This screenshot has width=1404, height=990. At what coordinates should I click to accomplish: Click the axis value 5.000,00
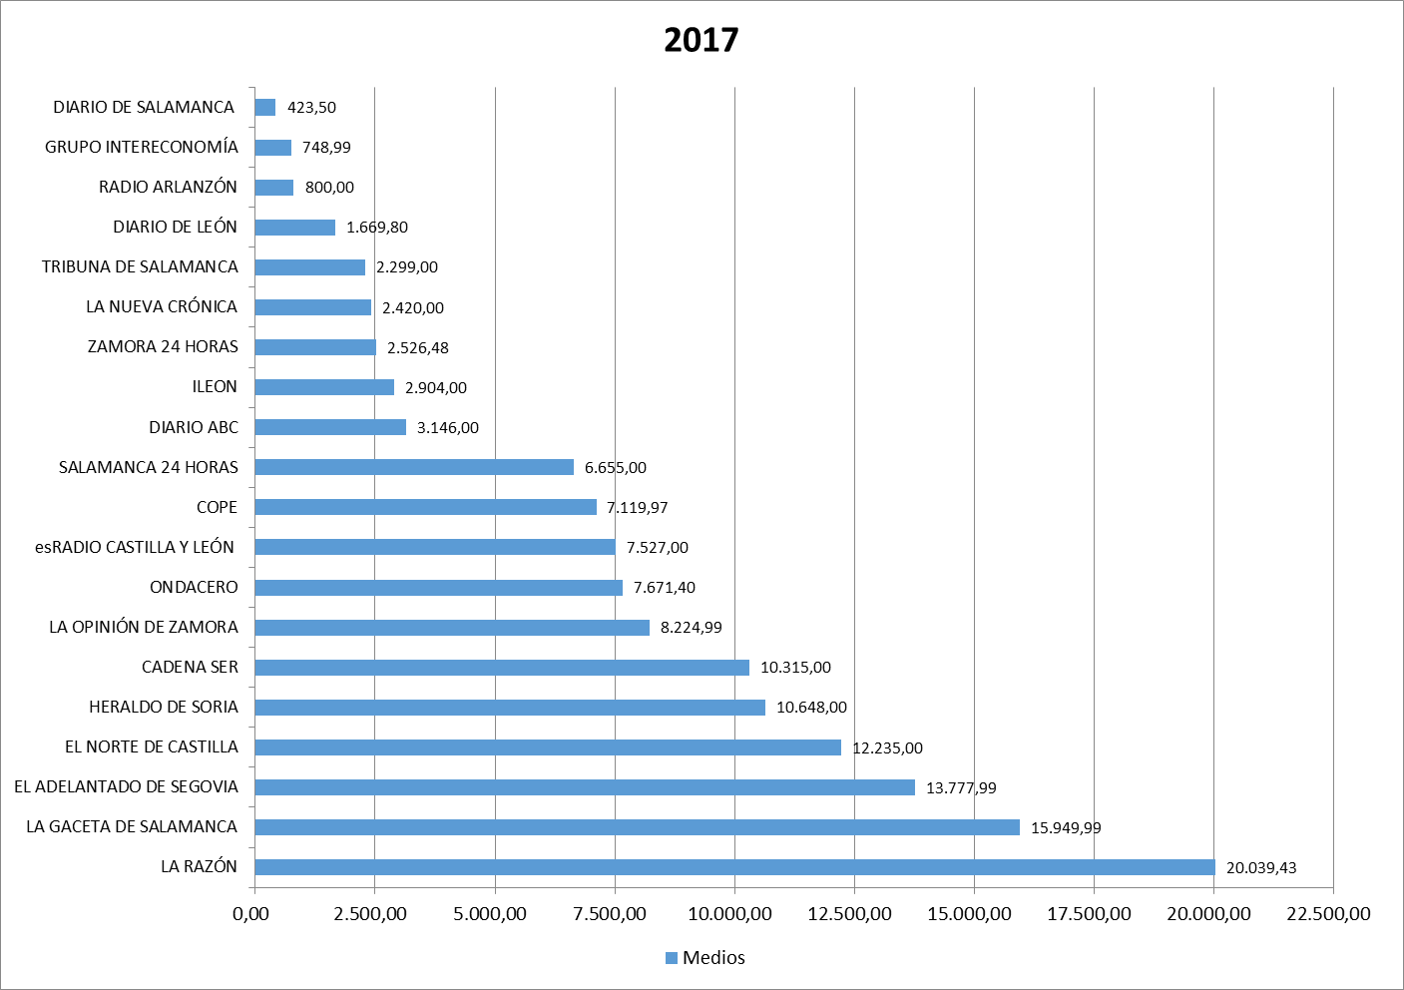[490, 914]
